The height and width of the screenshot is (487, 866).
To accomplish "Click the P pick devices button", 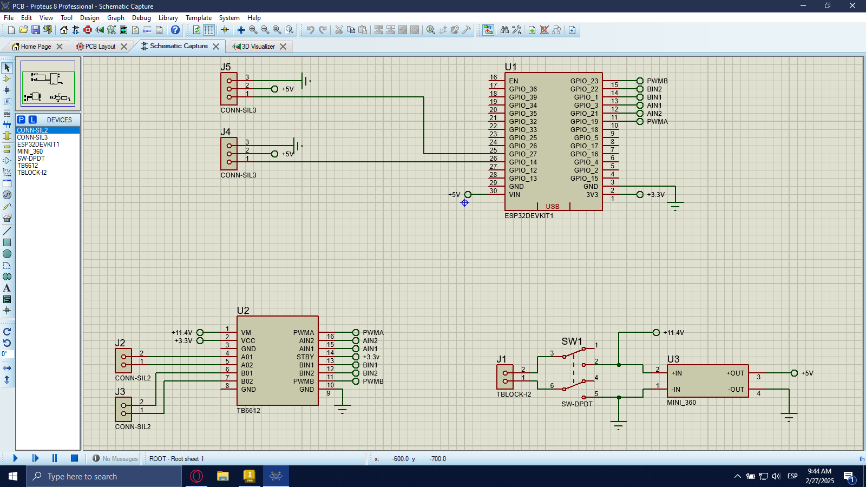I will 21,120.
